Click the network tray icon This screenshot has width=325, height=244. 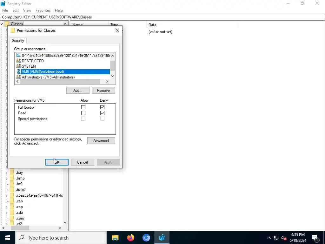(276, 238)
